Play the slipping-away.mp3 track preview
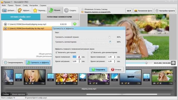 coord(5,24)
